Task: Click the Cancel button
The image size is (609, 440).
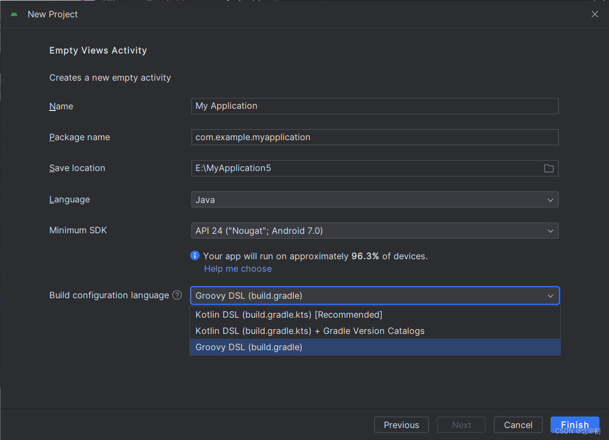Action: [x=518, y=425]
